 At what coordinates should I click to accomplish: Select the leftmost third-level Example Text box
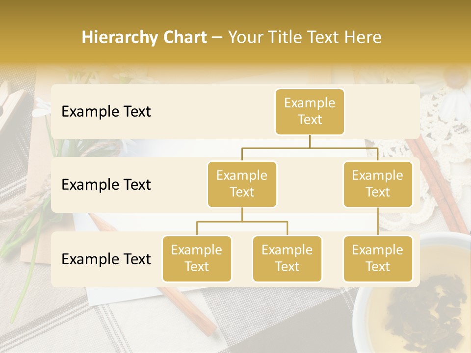(197, 258)
